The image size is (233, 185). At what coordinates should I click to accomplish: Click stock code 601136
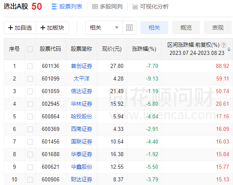(x=51, y=66)
